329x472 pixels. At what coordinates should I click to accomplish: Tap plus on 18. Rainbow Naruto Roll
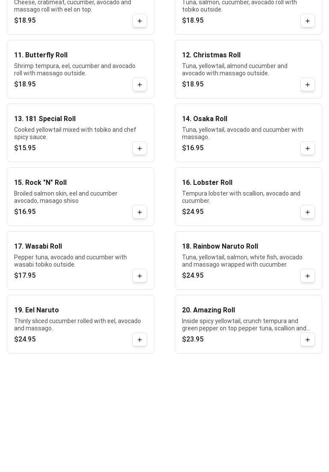(x=308, y=276)
